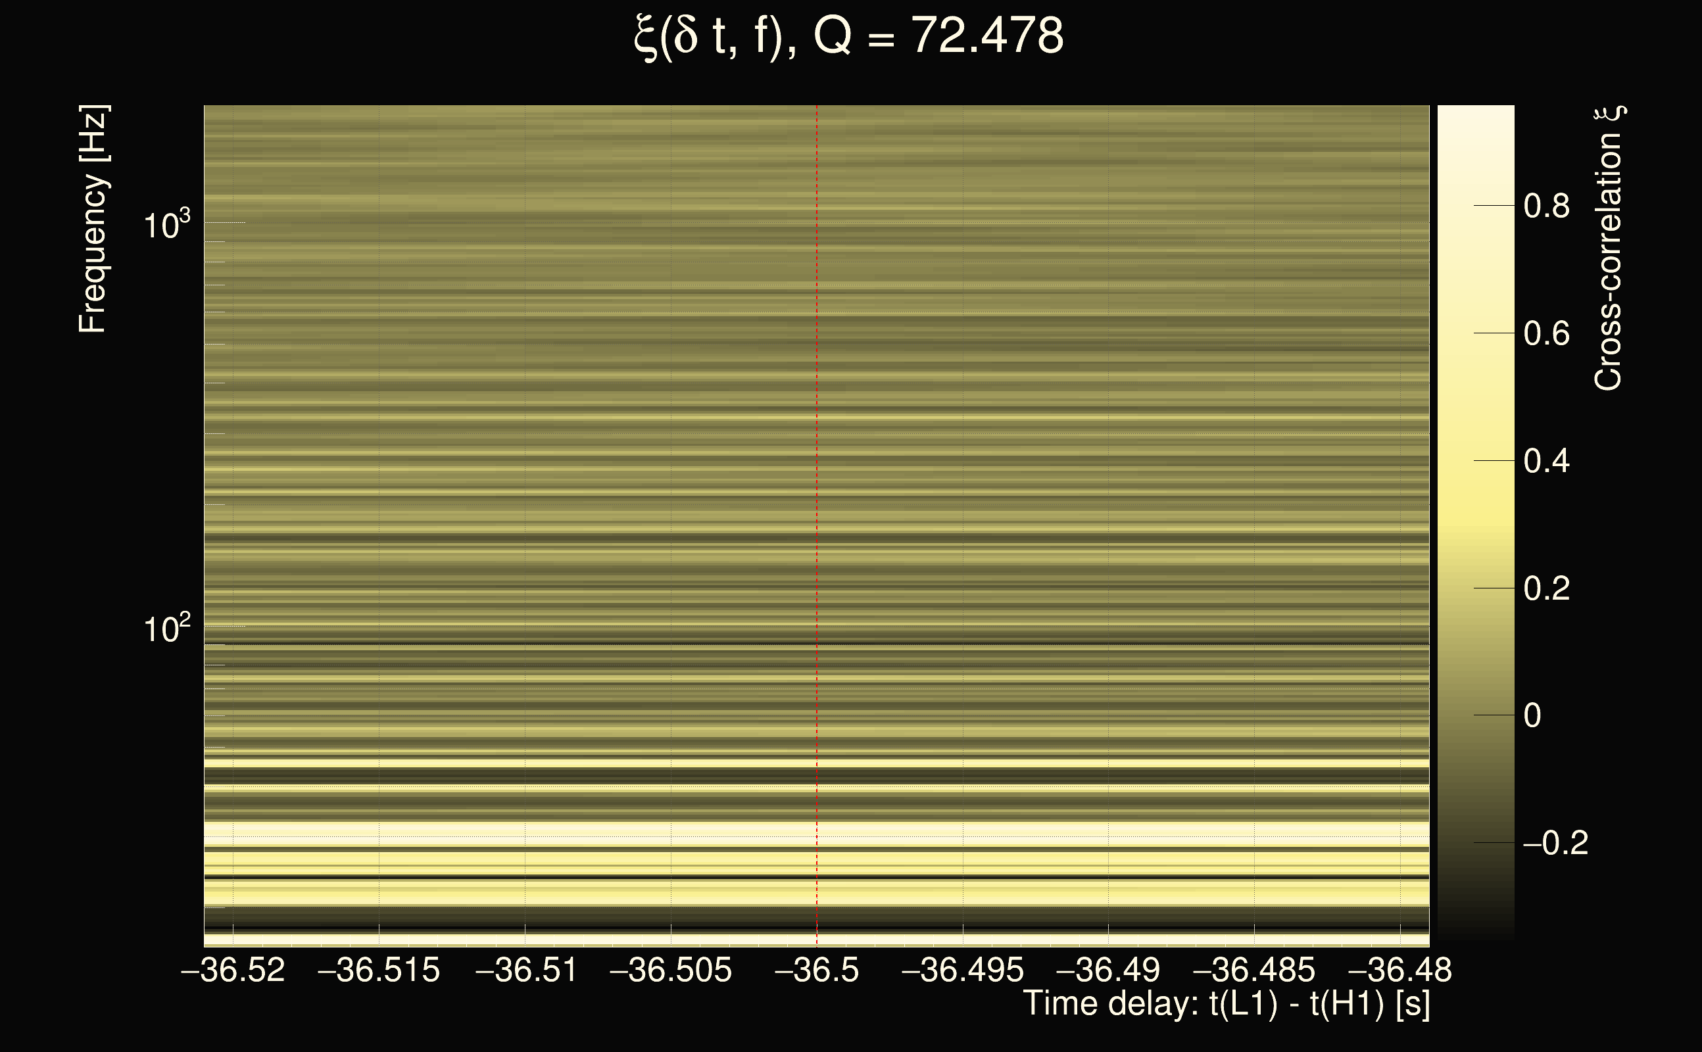
Task: Click the plot title showing Q = 72.478
Action: coord(849,36)
